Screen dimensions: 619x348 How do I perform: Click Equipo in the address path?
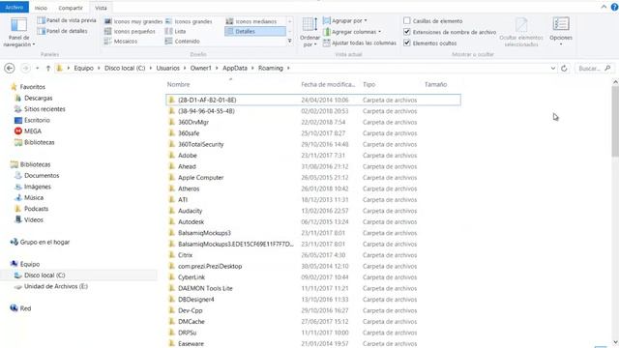84,69
